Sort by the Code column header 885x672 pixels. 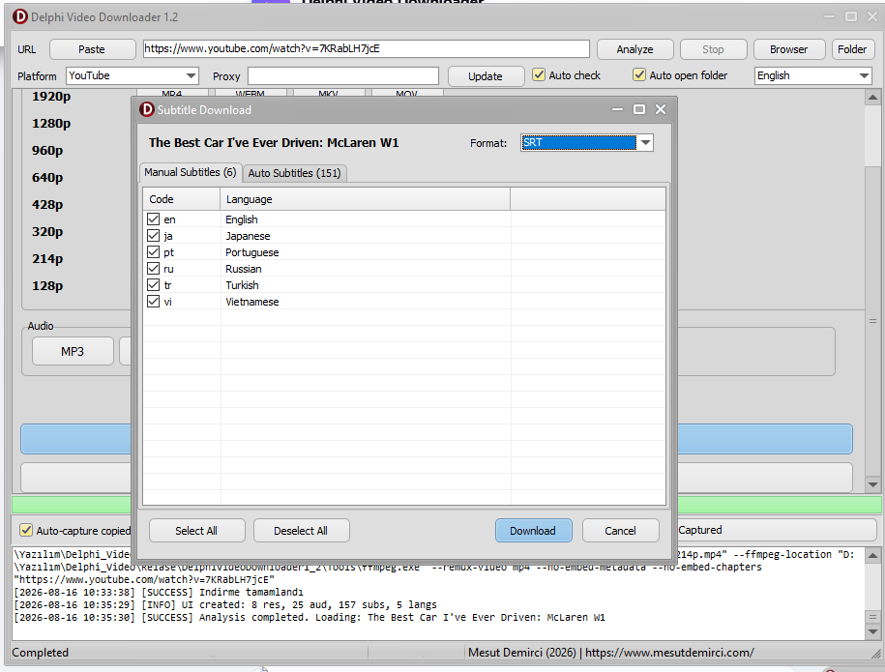click(181, 199)
